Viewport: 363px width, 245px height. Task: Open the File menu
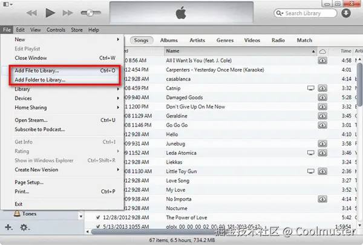click(x=7, y=30)
